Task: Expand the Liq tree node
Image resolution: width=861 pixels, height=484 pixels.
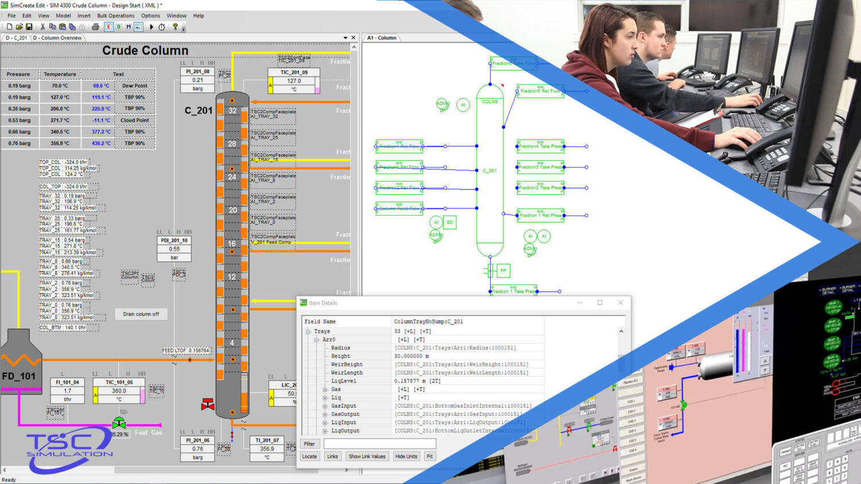Action: [x=325, y=397]
